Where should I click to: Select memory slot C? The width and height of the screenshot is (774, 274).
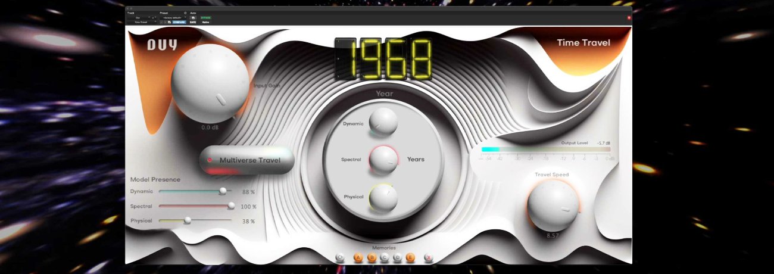385,258
